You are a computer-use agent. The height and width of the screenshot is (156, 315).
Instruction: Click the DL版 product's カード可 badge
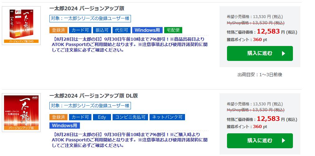(80, 117)
